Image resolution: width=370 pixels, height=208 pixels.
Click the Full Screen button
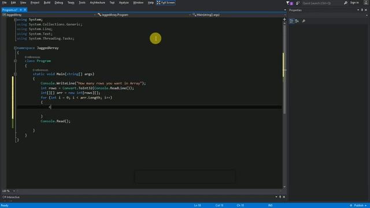(166, 2)
